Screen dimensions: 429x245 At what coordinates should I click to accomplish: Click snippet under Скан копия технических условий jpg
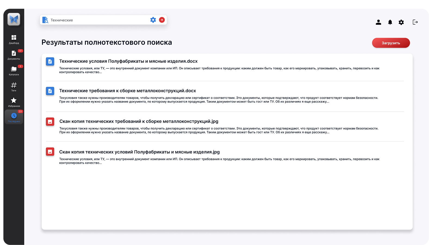pos(219,161)
